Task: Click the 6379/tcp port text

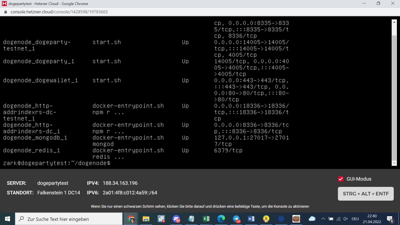Action: point(228,150)
